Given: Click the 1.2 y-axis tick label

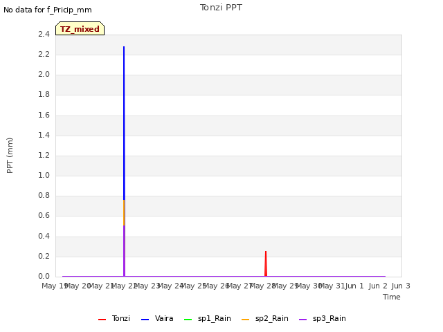Looking at the screenshot, I should click(44, 155).
